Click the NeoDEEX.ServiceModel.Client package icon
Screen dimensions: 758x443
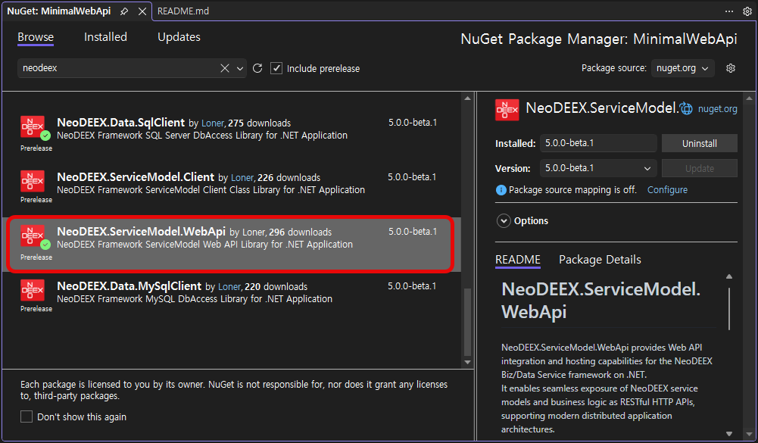click(x=33, y=181)
